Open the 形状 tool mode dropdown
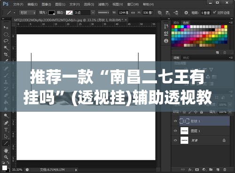This screenshot has height=173, width=235. (x=27, y=13)
